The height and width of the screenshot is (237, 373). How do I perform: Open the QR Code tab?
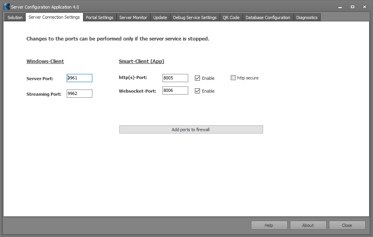(x=231, y=18)
